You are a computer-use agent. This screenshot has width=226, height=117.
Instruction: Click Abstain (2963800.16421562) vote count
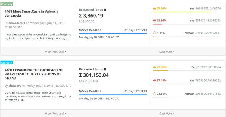[x=203, y=94]
